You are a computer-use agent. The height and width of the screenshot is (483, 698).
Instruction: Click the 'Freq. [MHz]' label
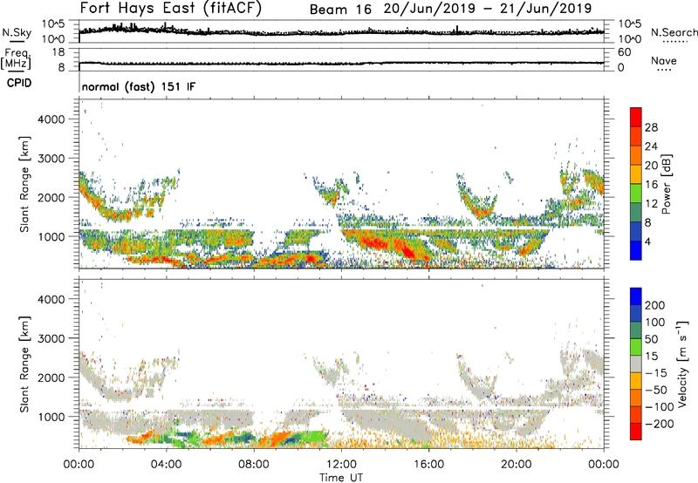tap(16, 58)
